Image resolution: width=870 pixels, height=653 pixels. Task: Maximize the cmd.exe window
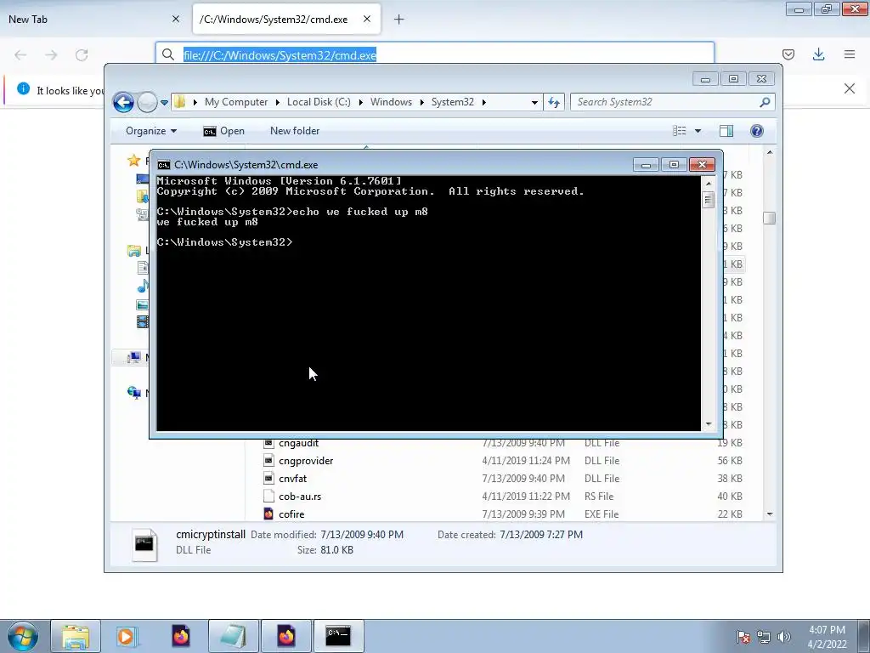[x=674, y=165]
